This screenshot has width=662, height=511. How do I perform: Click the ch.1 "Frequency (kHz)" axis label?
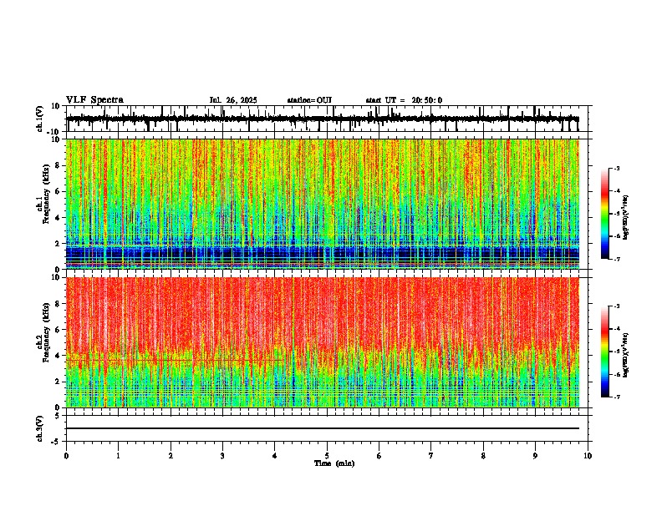(46, 193)
